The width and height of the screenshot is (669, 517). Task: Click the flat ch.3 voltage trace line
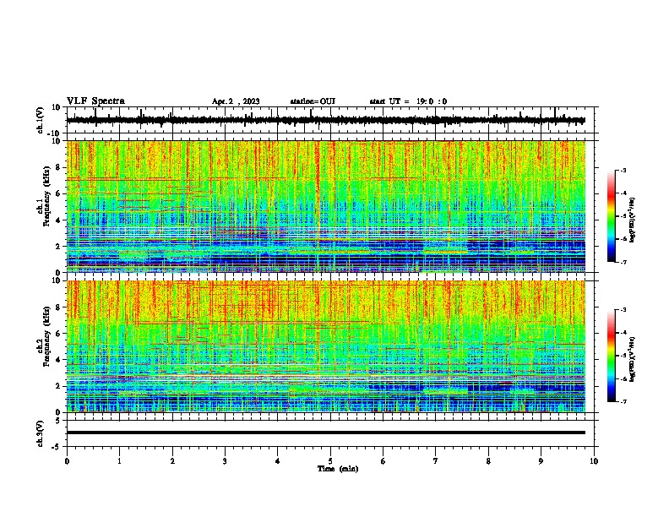[x=326, y=433]
